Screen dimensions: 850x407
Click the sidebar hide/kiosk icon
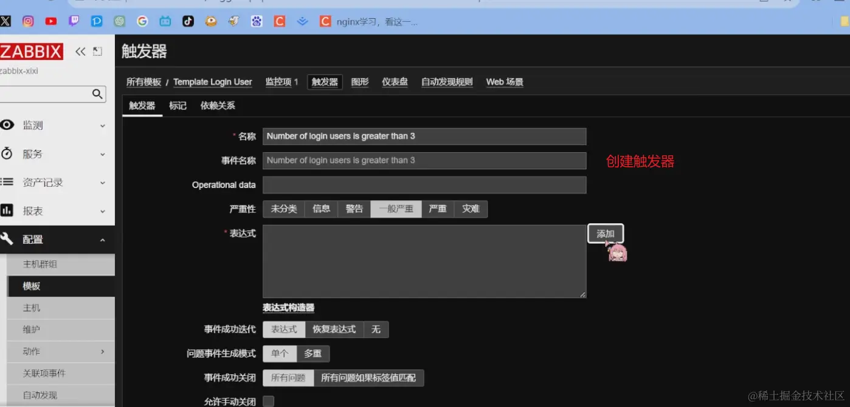(97, 52)
